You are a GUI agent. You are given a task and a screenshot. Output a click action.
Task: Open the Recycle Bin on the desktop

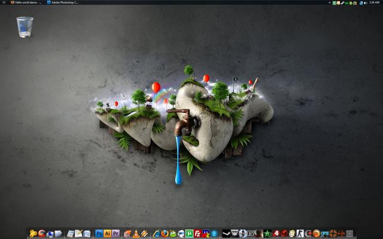pyautogui.click(x=25, y=27)
